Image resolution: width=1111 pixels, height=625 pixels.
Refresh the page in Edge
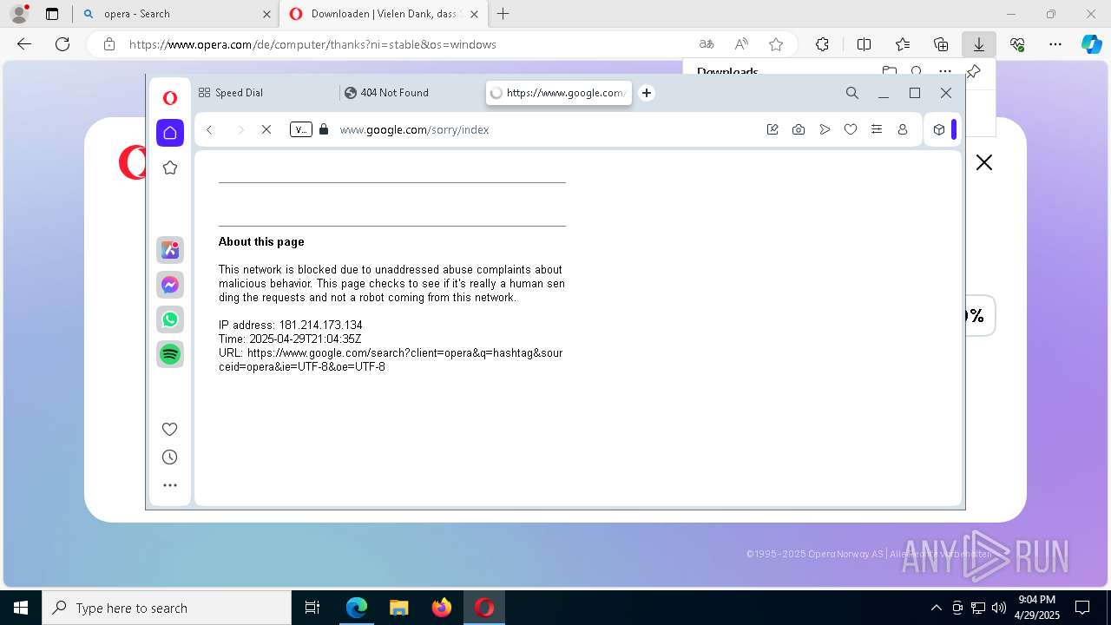(x=62, y=44)
